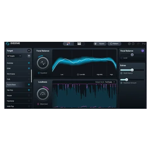Select the EDM target
The width and height of the screenshot is (151, 151).
pos(19,68)
